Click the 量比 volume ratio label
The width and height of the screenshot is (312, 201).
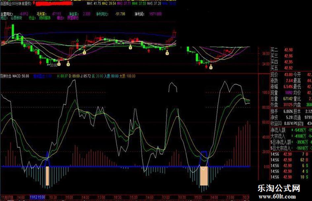point(297,99)
